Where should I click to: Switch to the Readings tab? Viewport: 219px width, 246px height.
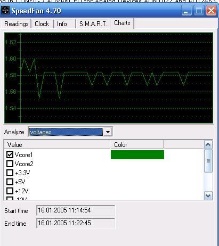click(x=16, y=24)
